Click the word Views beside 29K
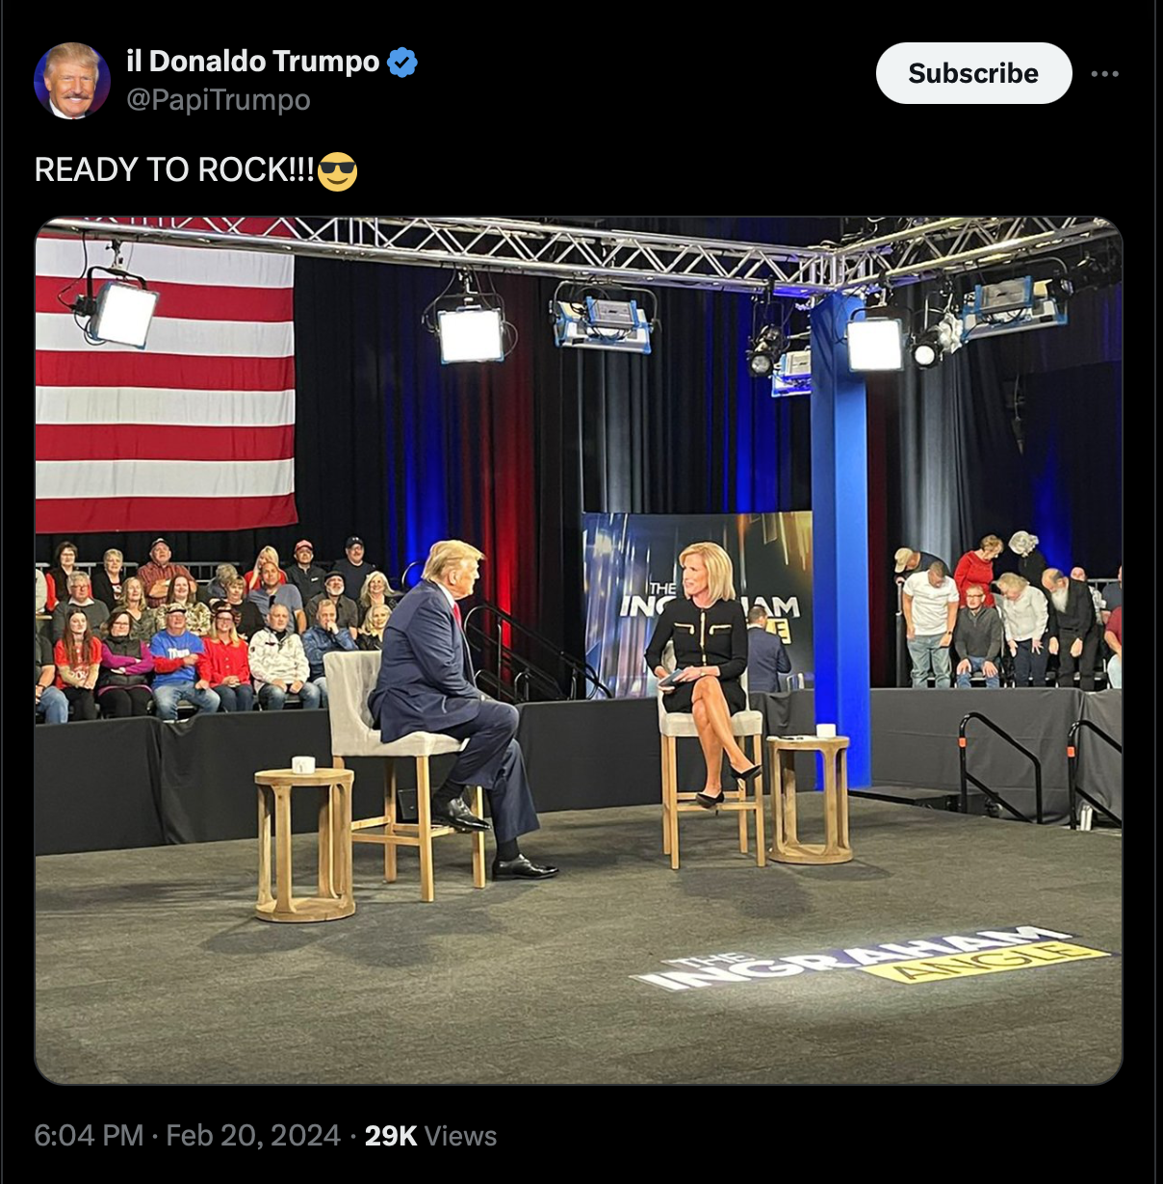Viewport: 1163px width, 1184px height. (x=460, y=1136)
